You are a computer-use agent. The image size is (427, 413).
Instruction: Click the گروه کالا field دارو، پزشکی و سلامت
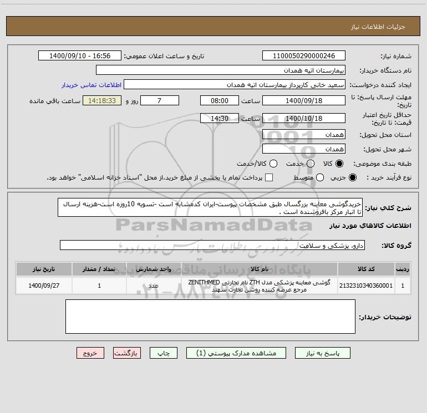(212, 245)
